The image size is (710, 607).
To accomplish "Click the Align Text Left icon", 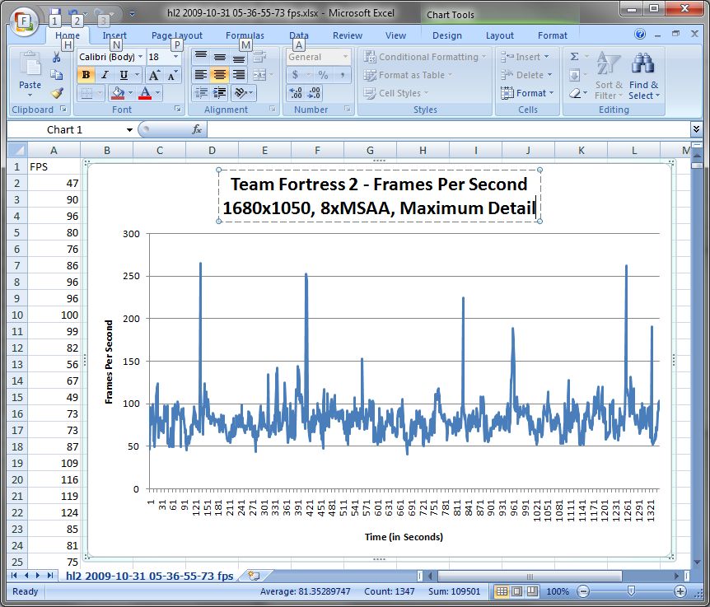I will point(201,75).
